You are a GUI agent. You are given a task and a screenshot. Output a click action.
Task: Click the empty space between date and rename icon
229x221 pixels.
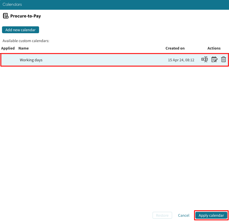click(198, 60)
